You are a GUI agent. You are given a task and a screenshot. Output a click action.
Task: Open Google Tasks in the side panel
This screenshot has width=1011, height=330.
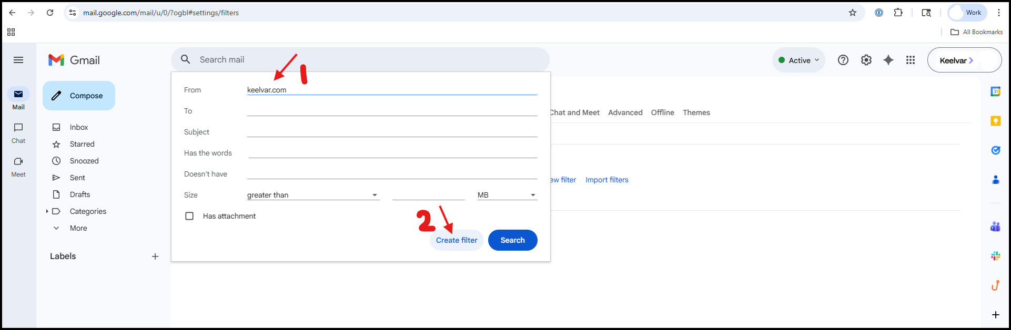point(996,150)
